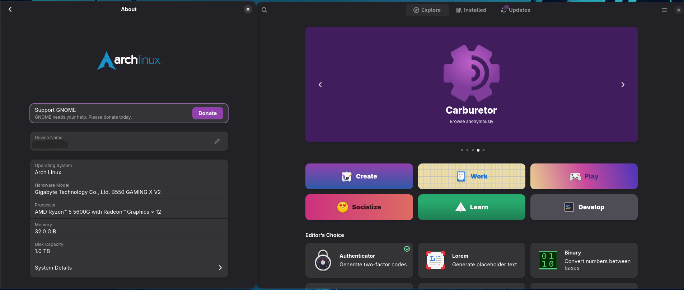
Task: Click the 'Gigabyte Technology Co., Ltd. B550 GAMING X V2' text
Action: point(98,192)
